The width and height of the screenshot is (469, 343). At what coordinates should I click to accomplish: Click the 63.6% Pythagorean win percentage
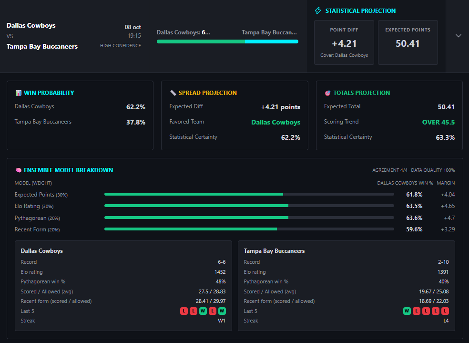coord(414,218)
